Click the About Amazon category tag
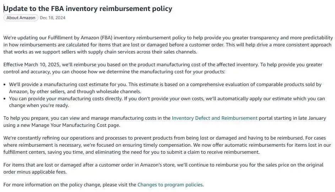Viewport: 335px width, 192px height. point(21,18)
